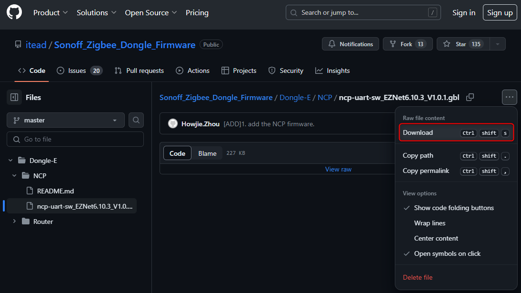Click the Notifications button
Image resolution: width=521 pixels, height=293 pixels.
coord(350,44)
